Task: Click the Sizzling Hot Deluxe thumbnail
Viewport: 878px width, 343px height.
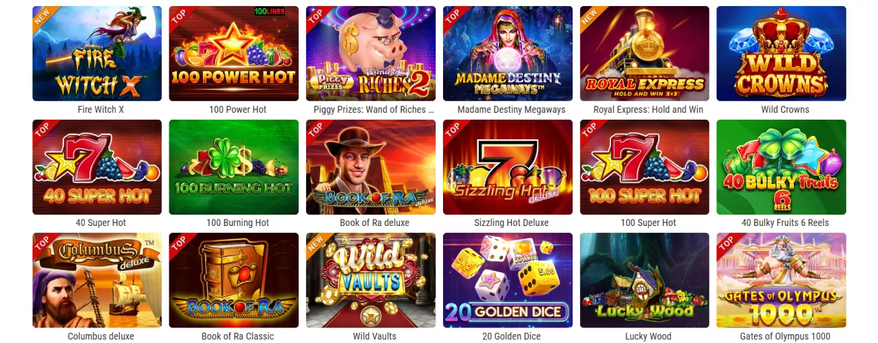Action: (508, 167)
